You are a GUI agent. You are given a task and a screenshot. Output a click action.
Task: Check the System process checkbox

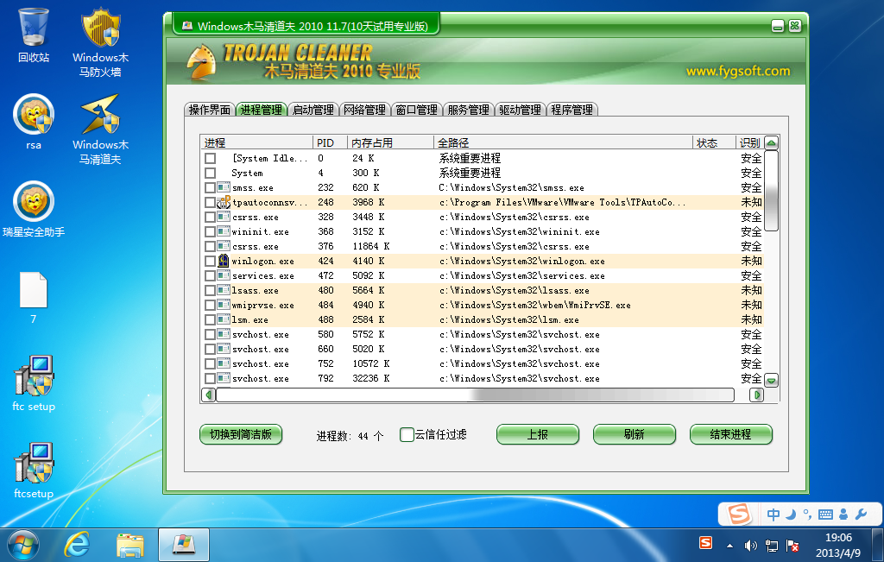pos(211,173)
